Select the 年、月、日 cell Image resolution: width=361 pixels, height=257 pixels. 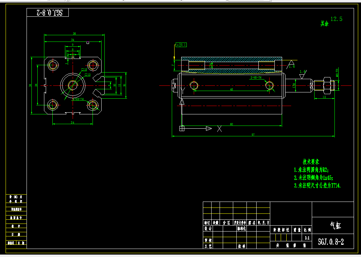click(x=263, y=222)
